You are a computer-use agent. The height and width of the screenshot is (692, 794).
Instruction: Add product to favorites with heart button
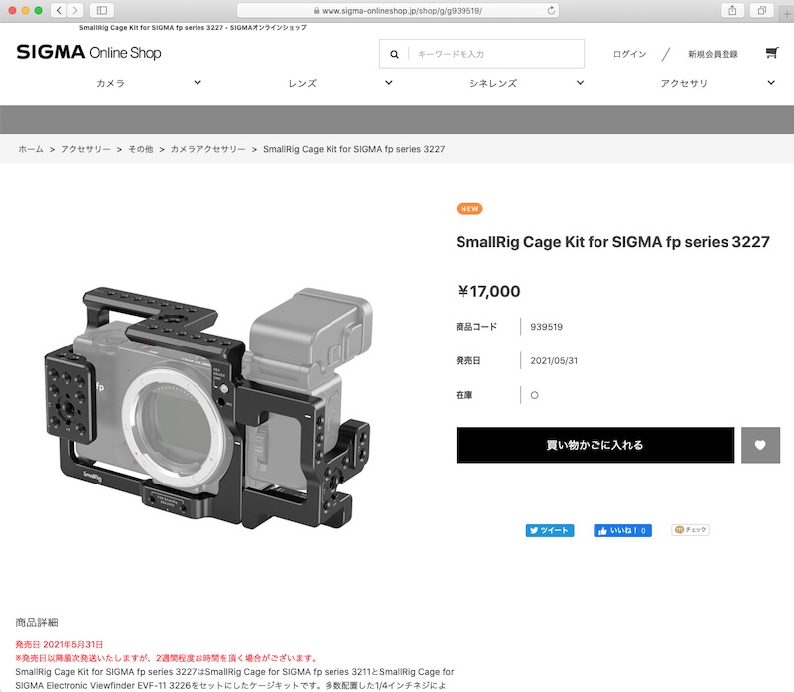tap(759, 445)
